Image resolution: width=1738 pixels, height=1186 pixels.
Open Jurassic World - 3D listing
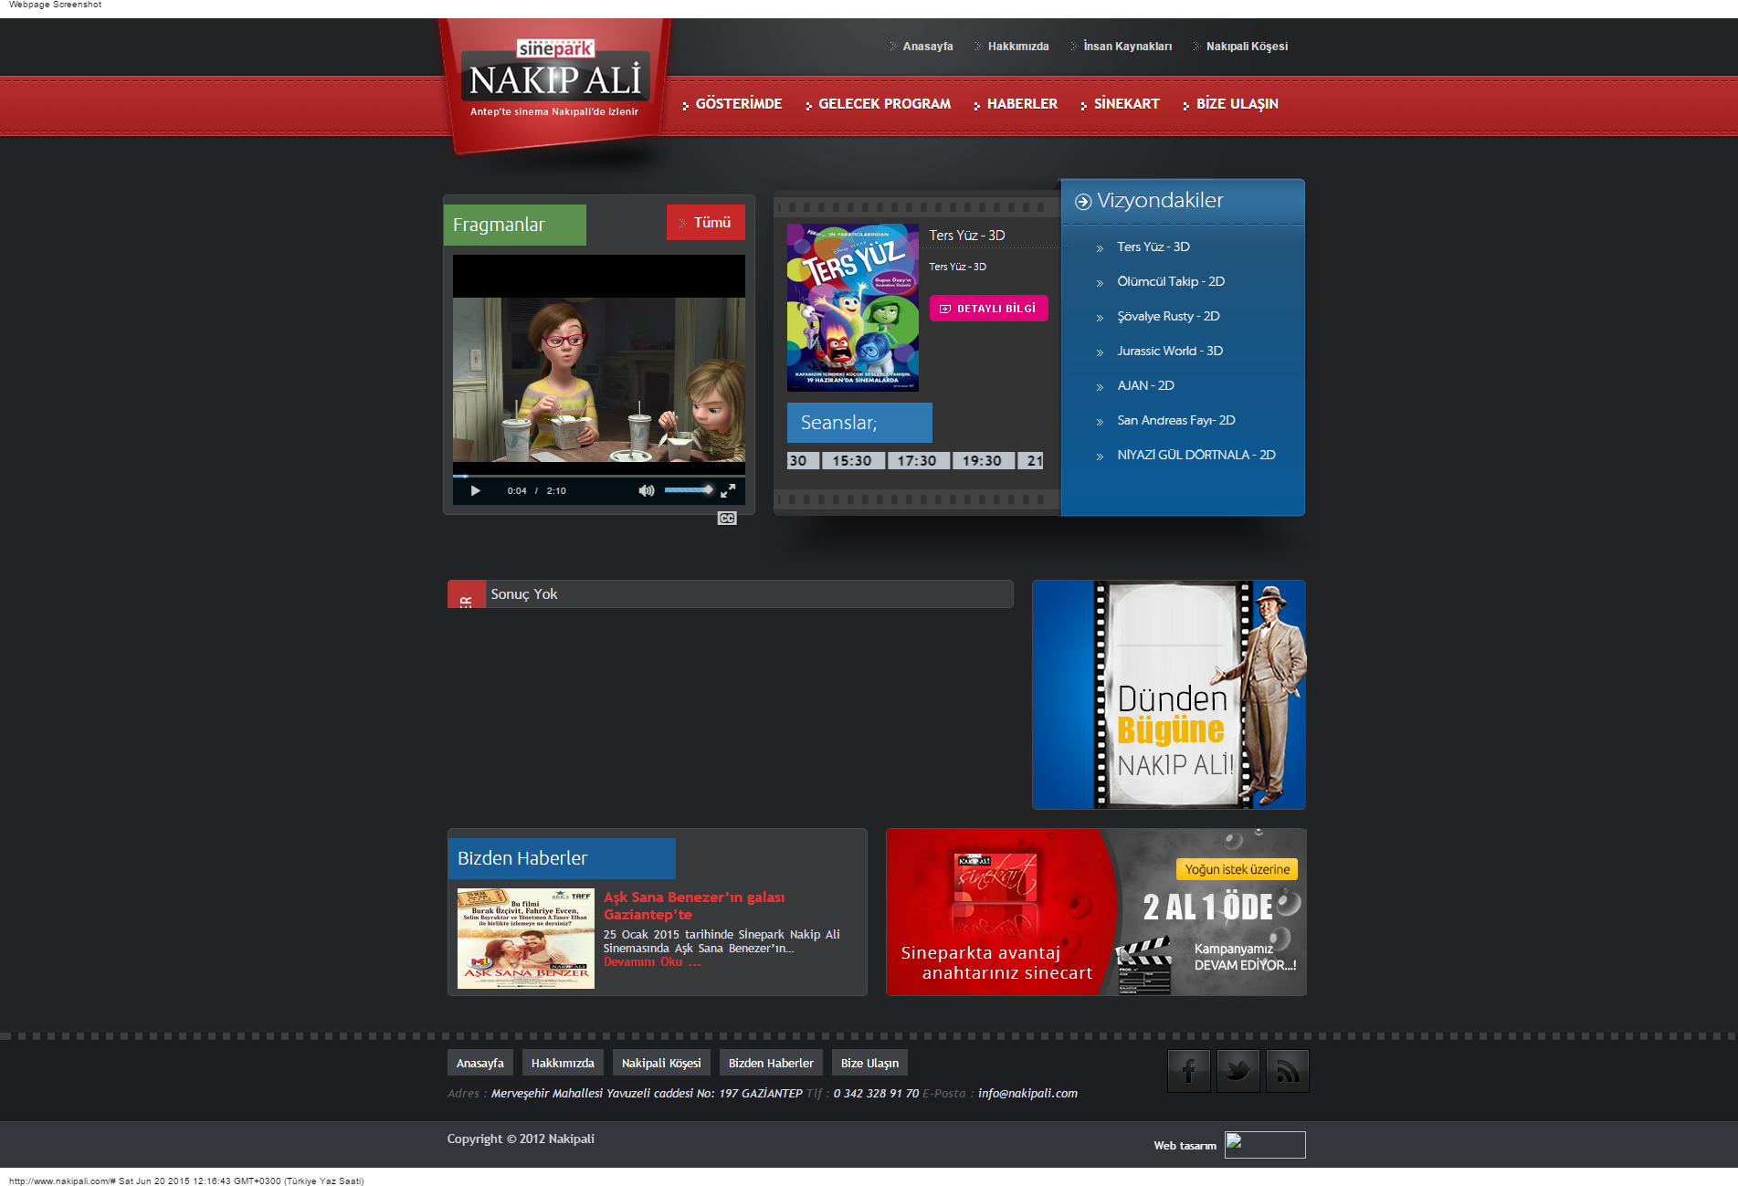pyautogui.click(x=1170, y=352)
